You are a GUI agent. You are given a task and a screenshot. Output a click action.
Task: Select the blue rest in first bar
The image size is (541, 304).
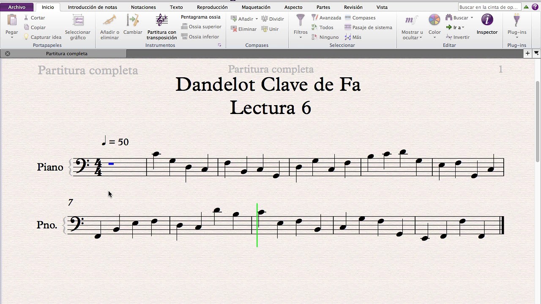click(x=111, y=164)
